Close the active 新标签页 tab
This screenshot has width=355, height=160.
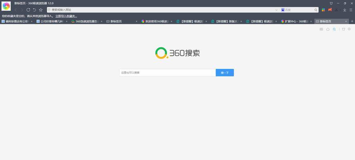[346, 21]
